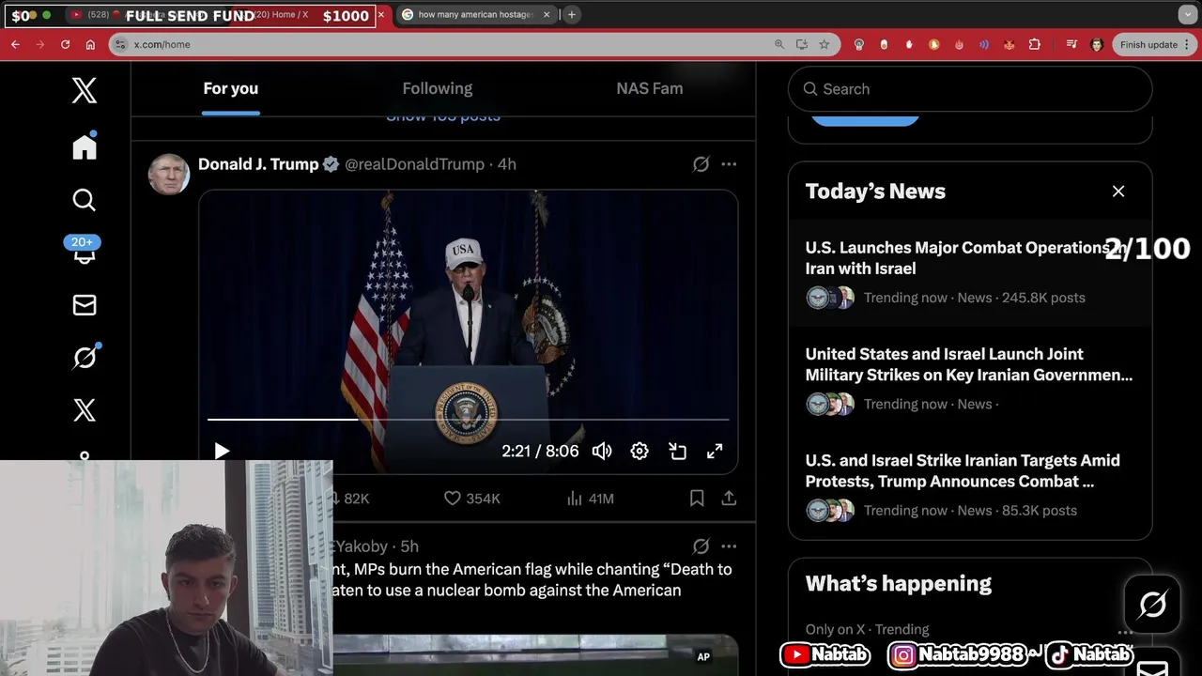1202x676 pixels.
Task: Click the 'What's happening' heading
Action: click(x=898, y=583)
